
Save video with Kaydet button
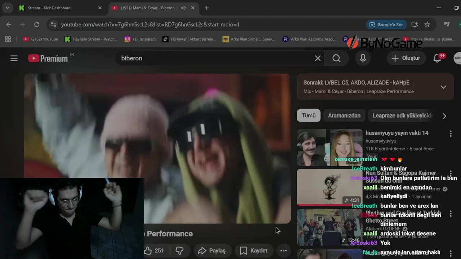pyautogui.click(x=254, y=251)
